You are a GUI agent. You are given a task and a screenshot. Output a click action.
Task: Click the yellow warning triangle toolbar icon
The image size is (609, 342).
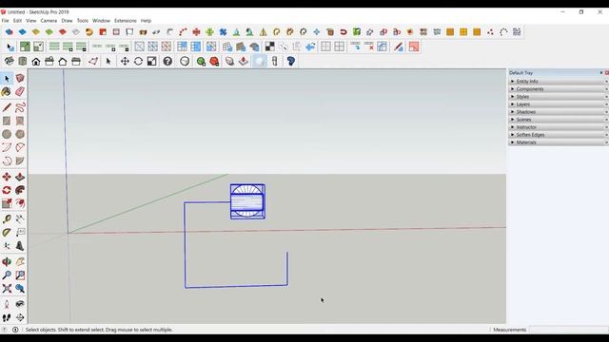click(x=264, y=31)
